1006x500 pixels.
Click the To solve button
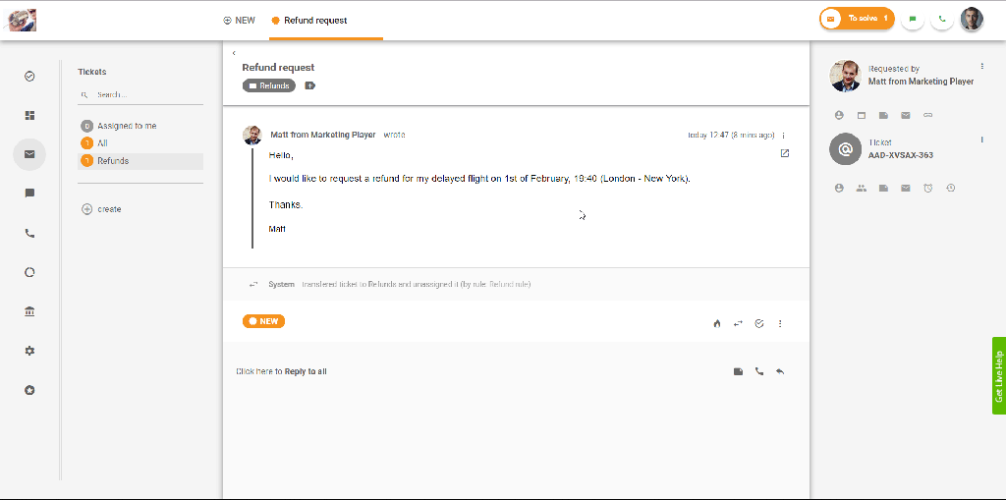pyautogui.click(x=857, y=19)
